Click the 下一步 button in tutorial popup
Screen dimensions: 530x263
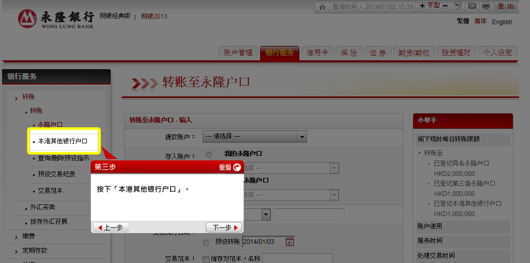223,227
